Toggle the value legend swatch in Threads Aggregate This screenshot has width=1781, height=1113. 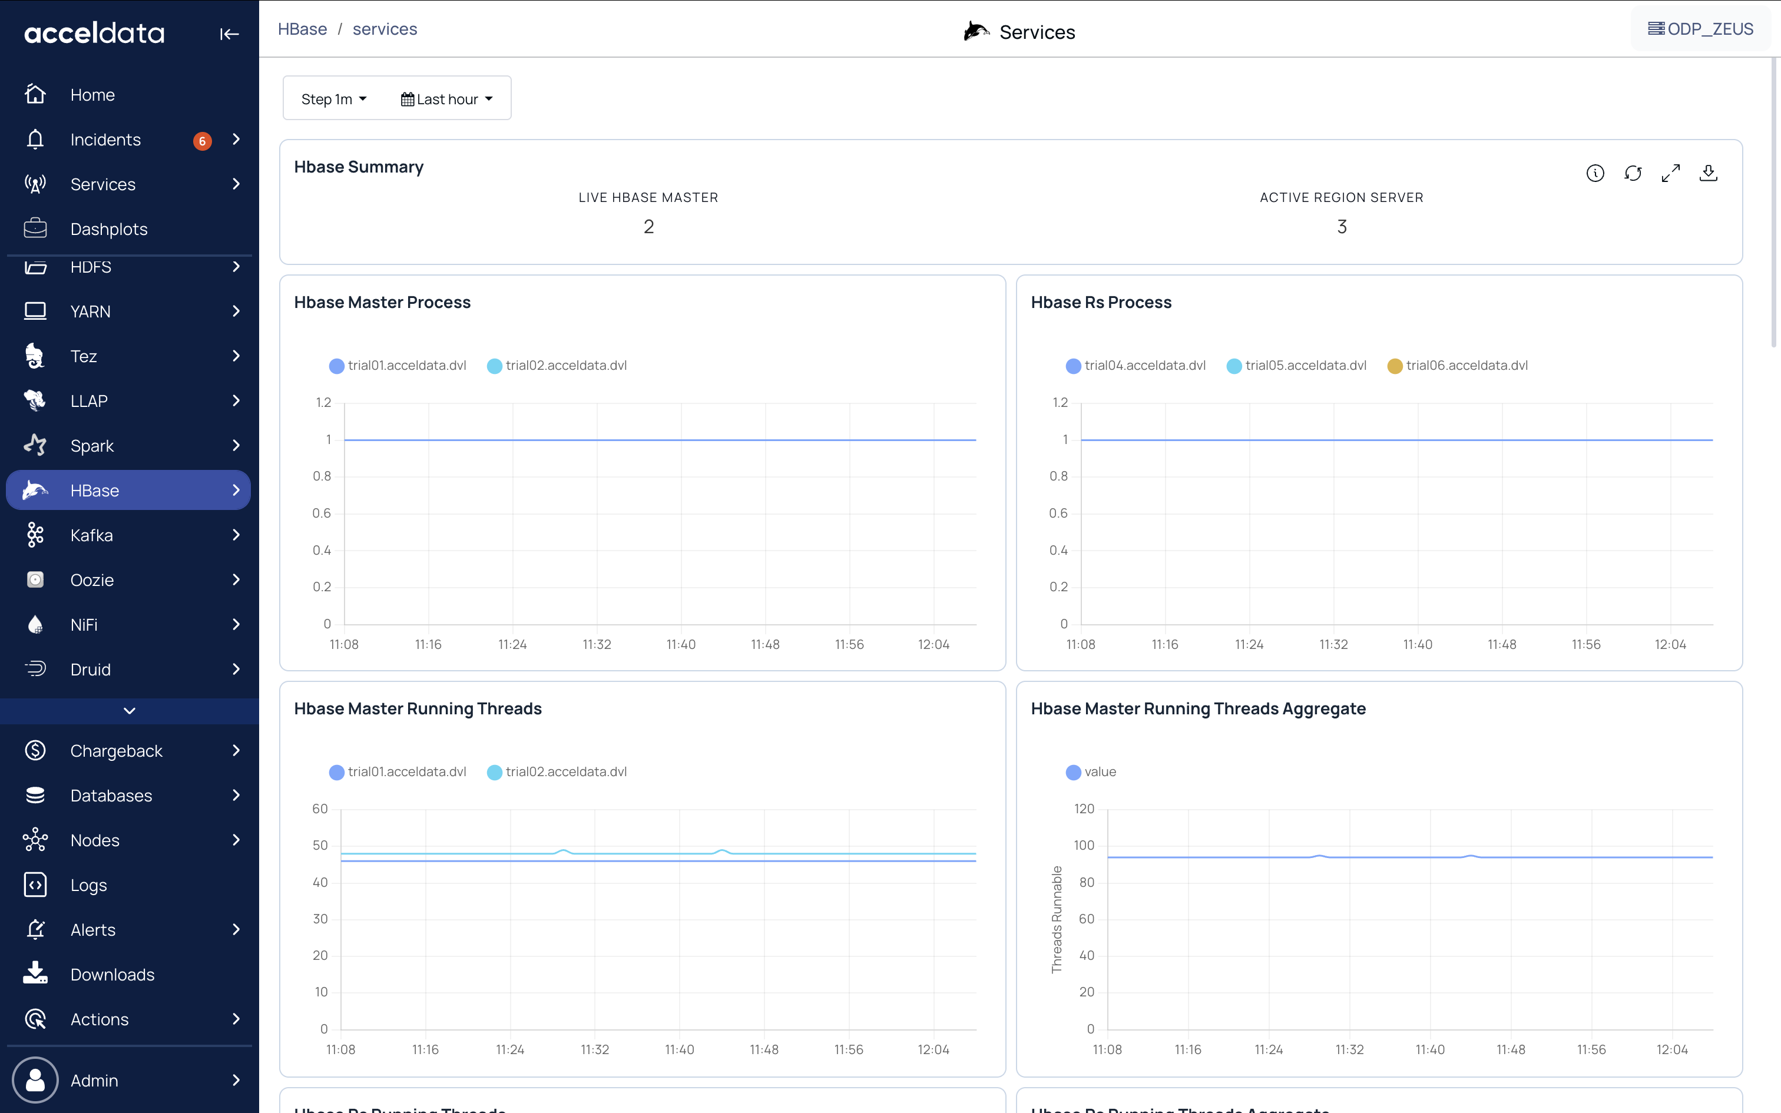(1073, 772)
